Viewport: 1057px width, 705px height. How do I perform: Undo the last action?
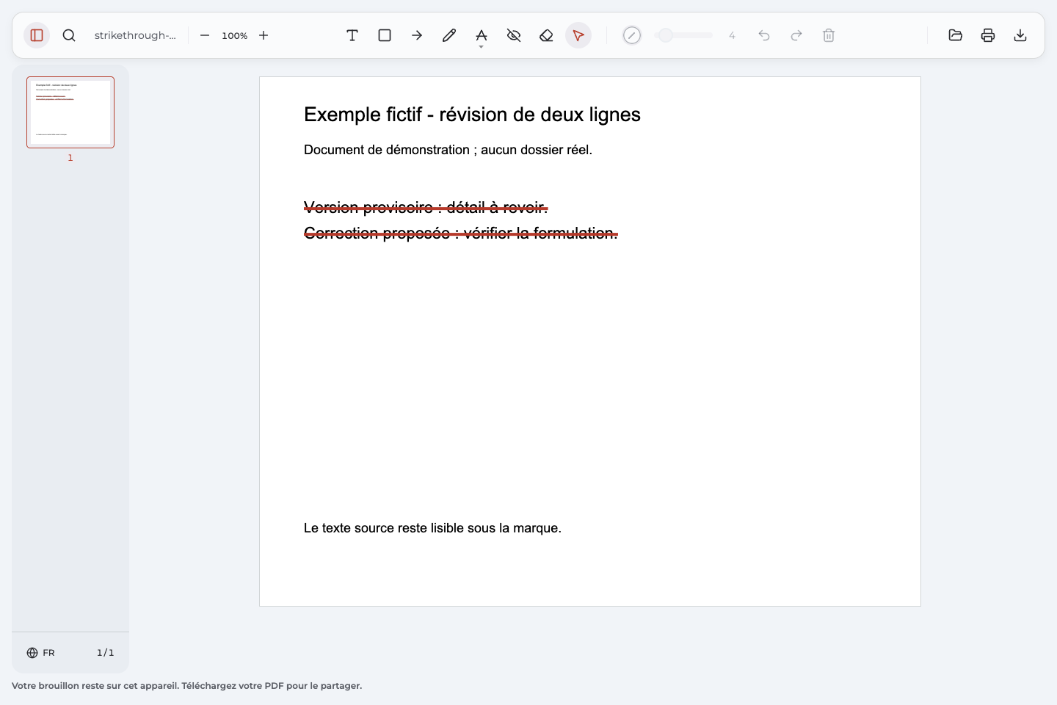pos(764,35)
